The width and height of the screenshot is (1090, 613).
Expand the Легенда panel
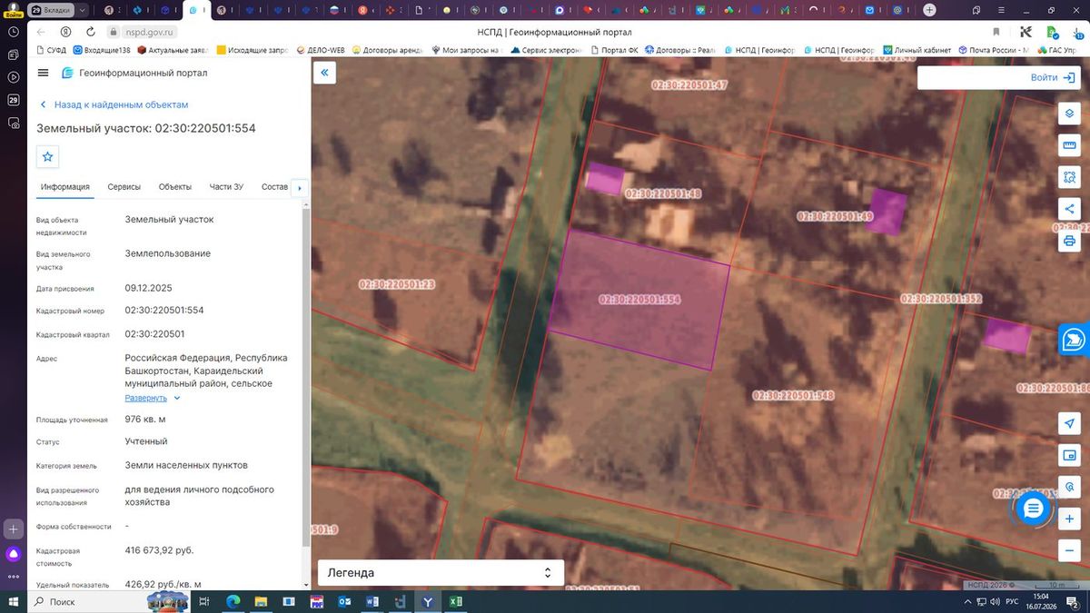441,573
